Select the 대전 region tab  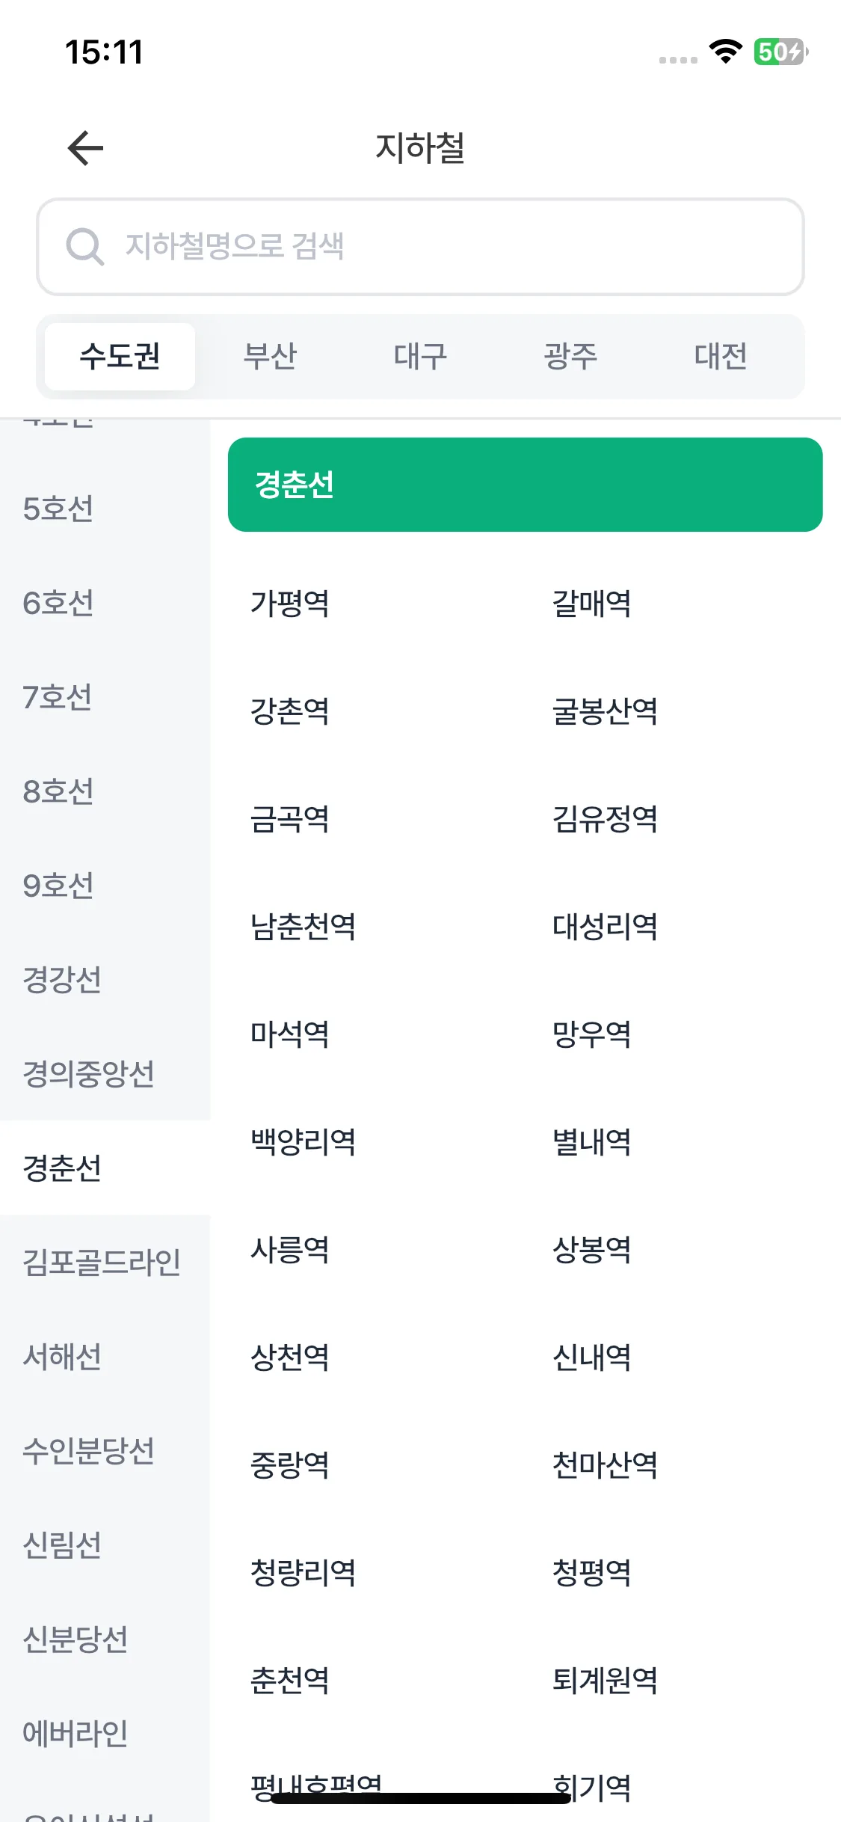(721, 356)
